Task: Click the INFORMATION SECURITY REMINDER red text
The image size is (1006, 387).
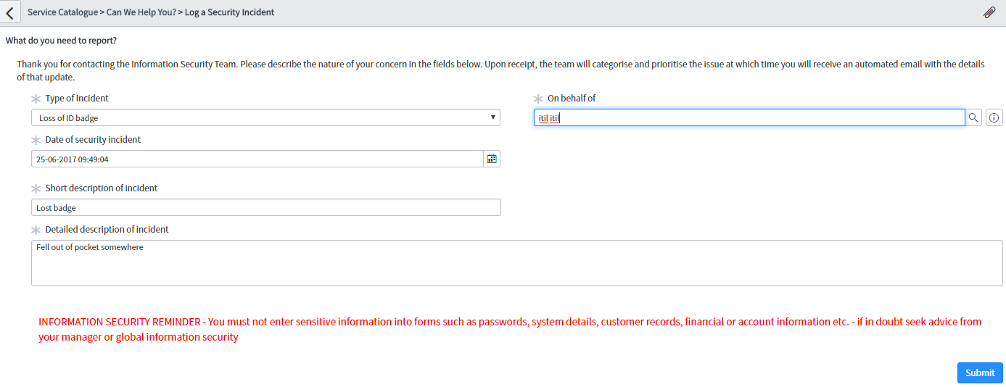Action: tap(510, 329)
